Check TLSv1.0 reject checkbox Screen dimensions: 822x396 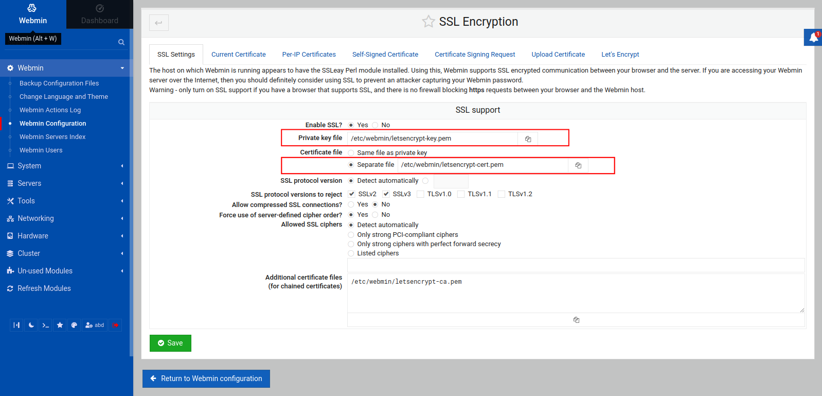click(x=420, y=194)
